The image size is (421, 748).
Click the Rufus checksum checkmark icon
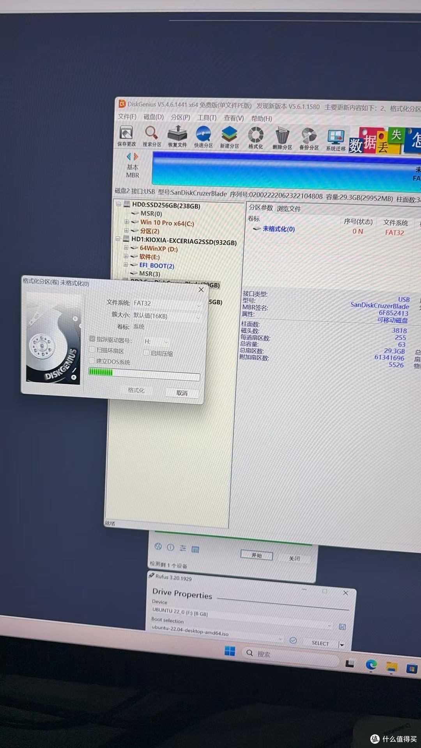point(293,640)
